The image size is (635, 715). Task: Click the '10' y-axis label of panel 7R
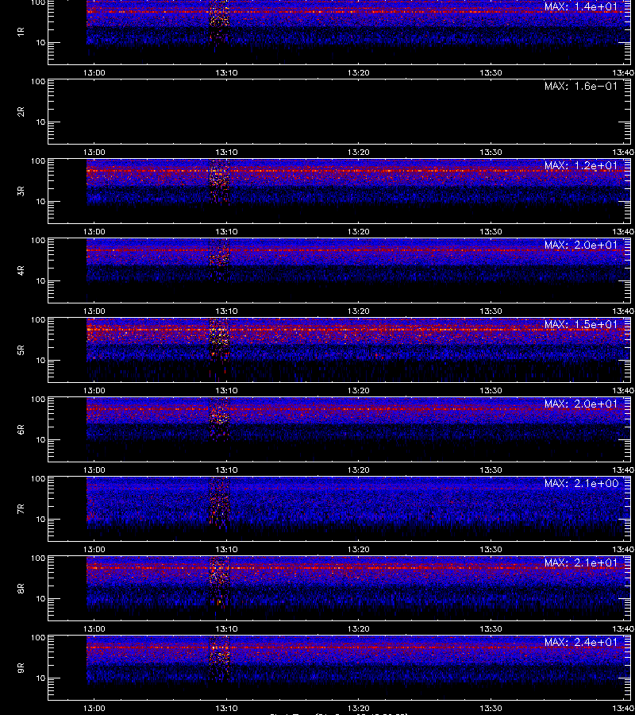tap(40, 520)
